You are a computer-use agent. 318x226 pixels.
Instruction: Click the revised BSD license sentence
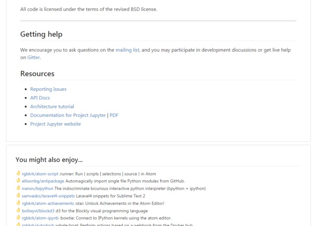[x=89, y=9]
